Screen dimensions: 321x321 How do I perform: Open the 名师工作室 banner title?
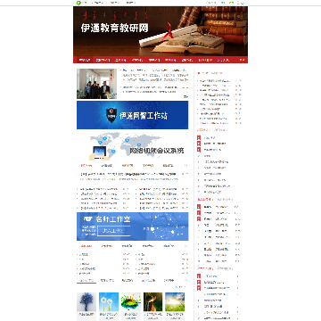[x=113, y=219]
